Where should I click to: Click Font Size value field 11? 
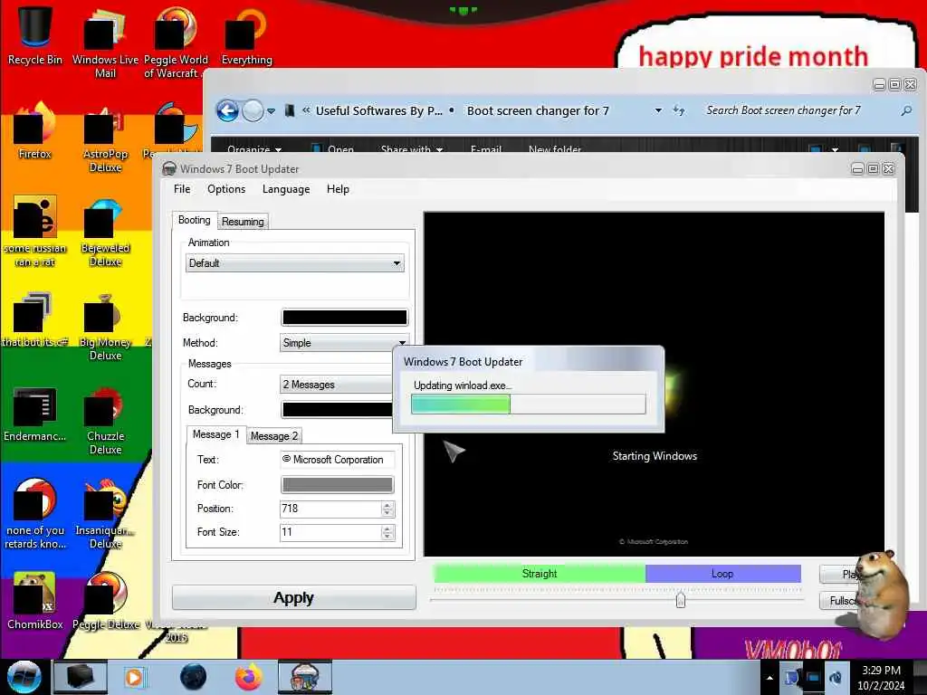point(330,532)
